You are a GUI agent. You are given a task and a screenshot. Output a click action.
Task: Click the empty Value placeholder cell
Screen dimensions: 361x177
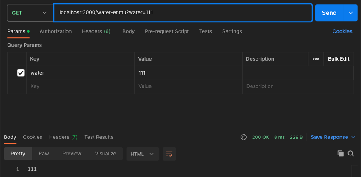(x=188, y=86)
